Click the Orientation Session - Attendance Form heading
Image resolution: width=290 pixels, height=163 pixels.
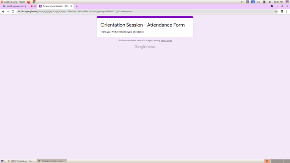[x=142, y=25]
